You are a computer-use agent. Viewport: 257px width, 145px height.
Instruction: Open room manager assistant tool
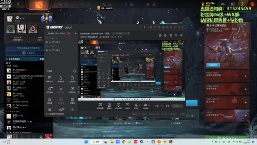(61, 79)
